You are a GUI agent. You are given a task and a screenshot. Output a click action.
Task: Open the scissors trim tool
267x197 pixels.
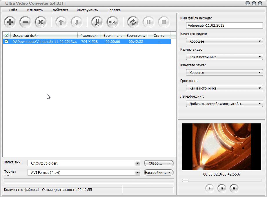pyautogui.click(x=97, y=22)
